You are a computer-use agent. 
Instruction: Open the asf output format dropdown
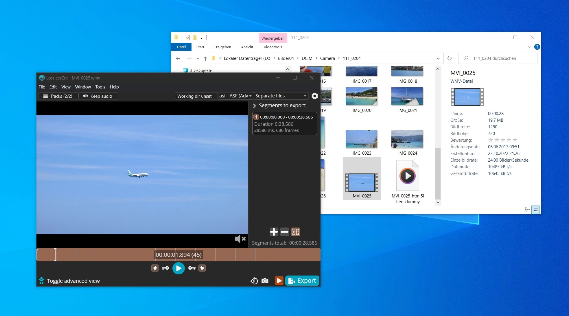point(235,96)
